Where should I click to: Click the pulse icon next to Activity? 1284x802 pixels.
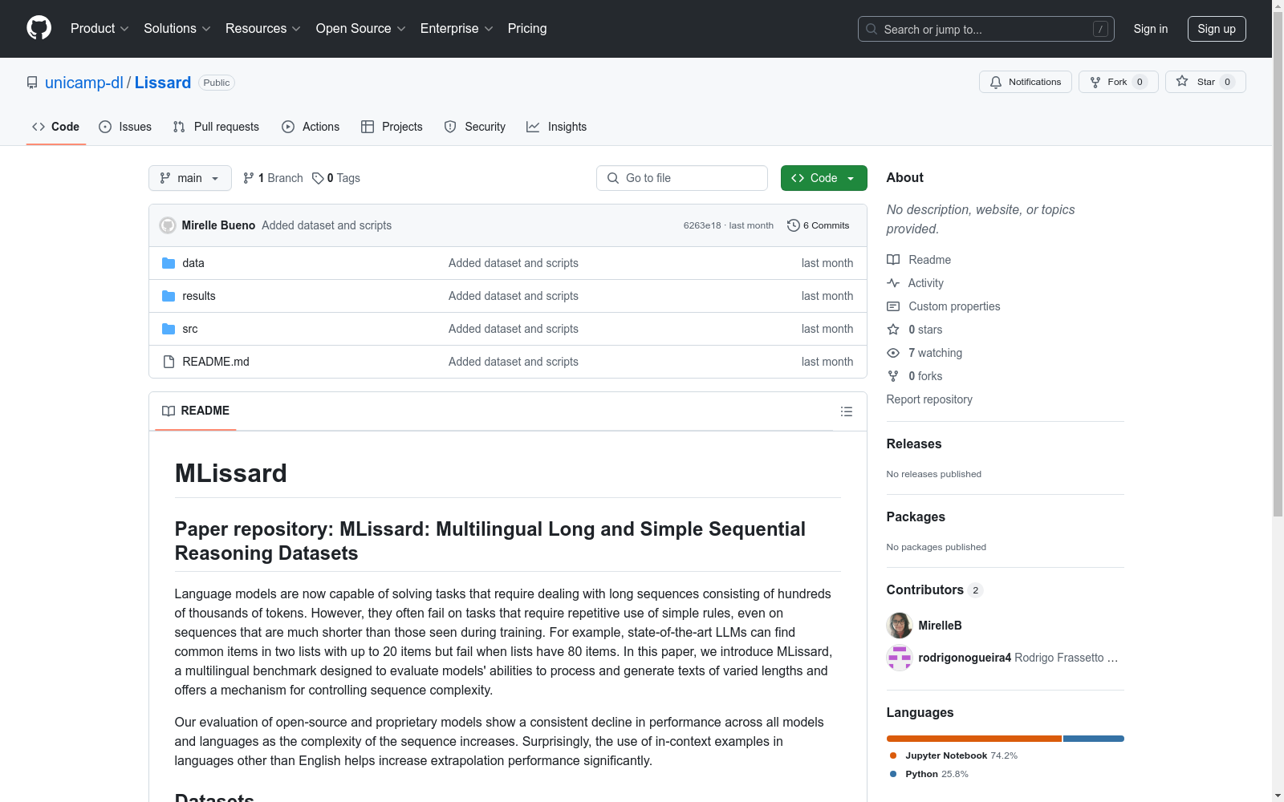pos(893,283)
